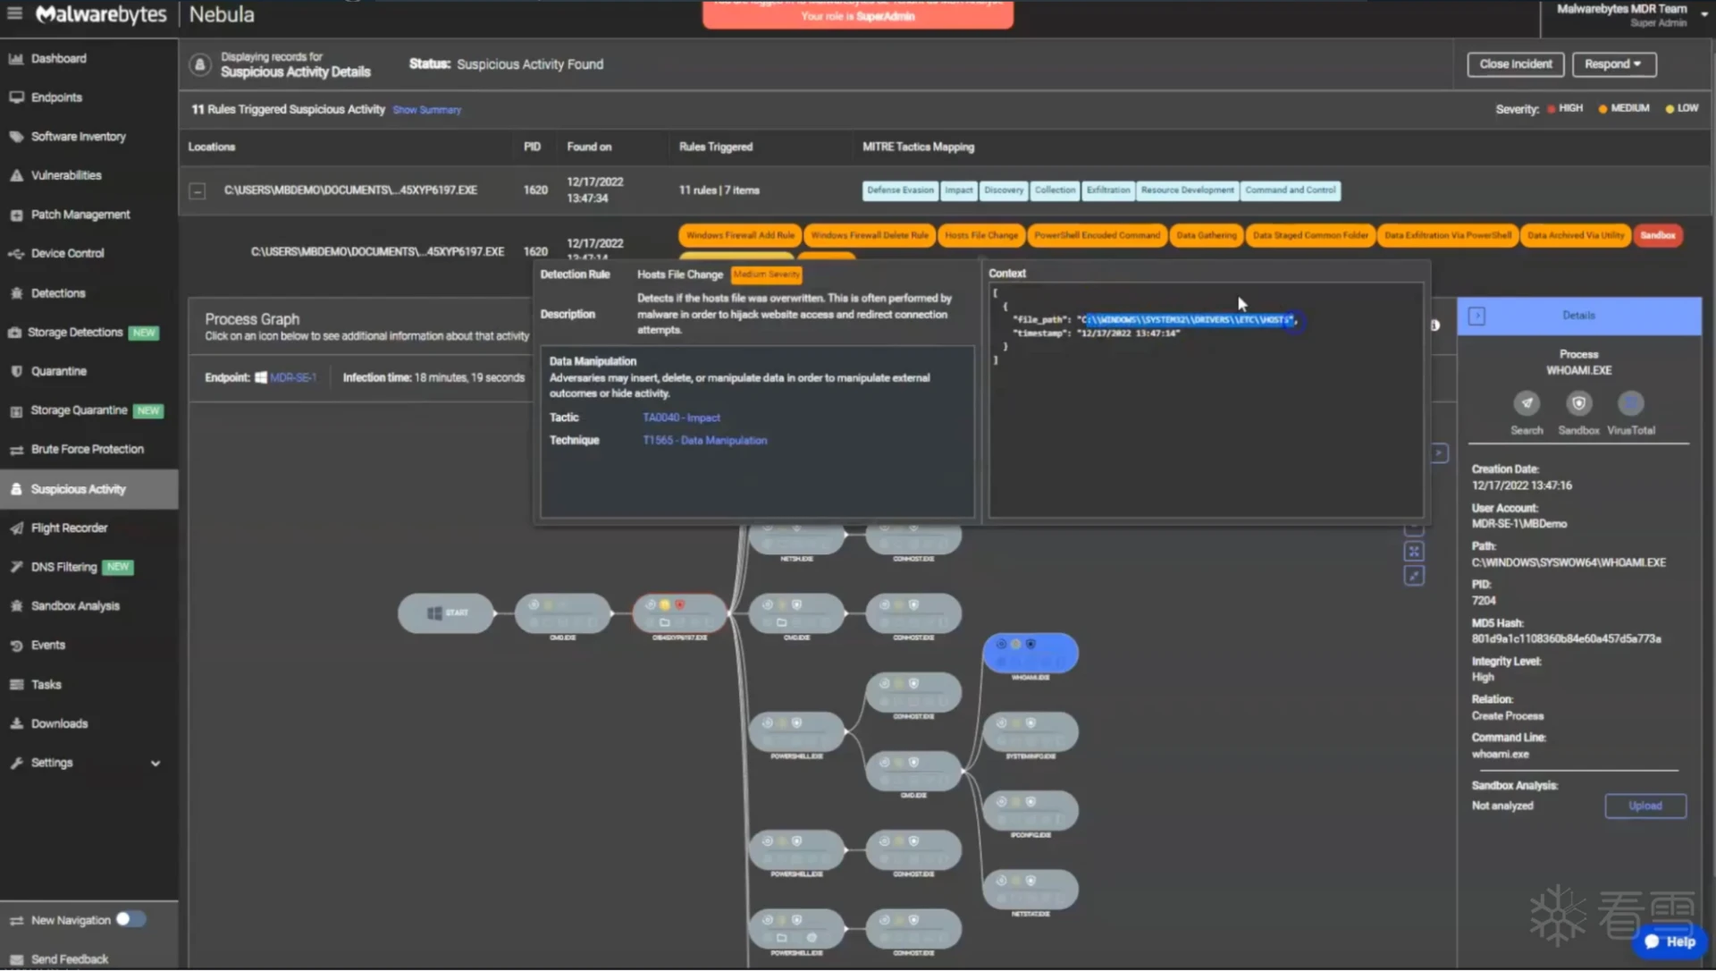Select the Data Staged Common Folder tag

click(1310, 235)
